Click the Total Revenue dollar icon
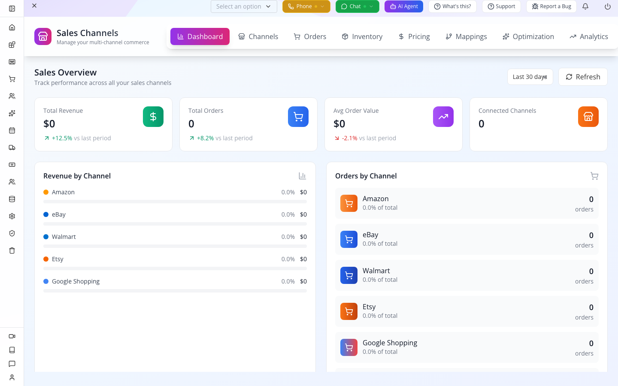This screenshot has height=386, width=618. (153, 117)
